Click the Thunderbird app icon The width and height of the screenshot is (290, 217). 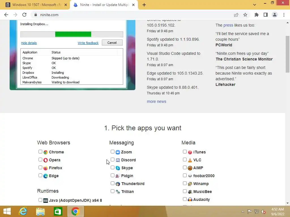click(x=118, y=184)
